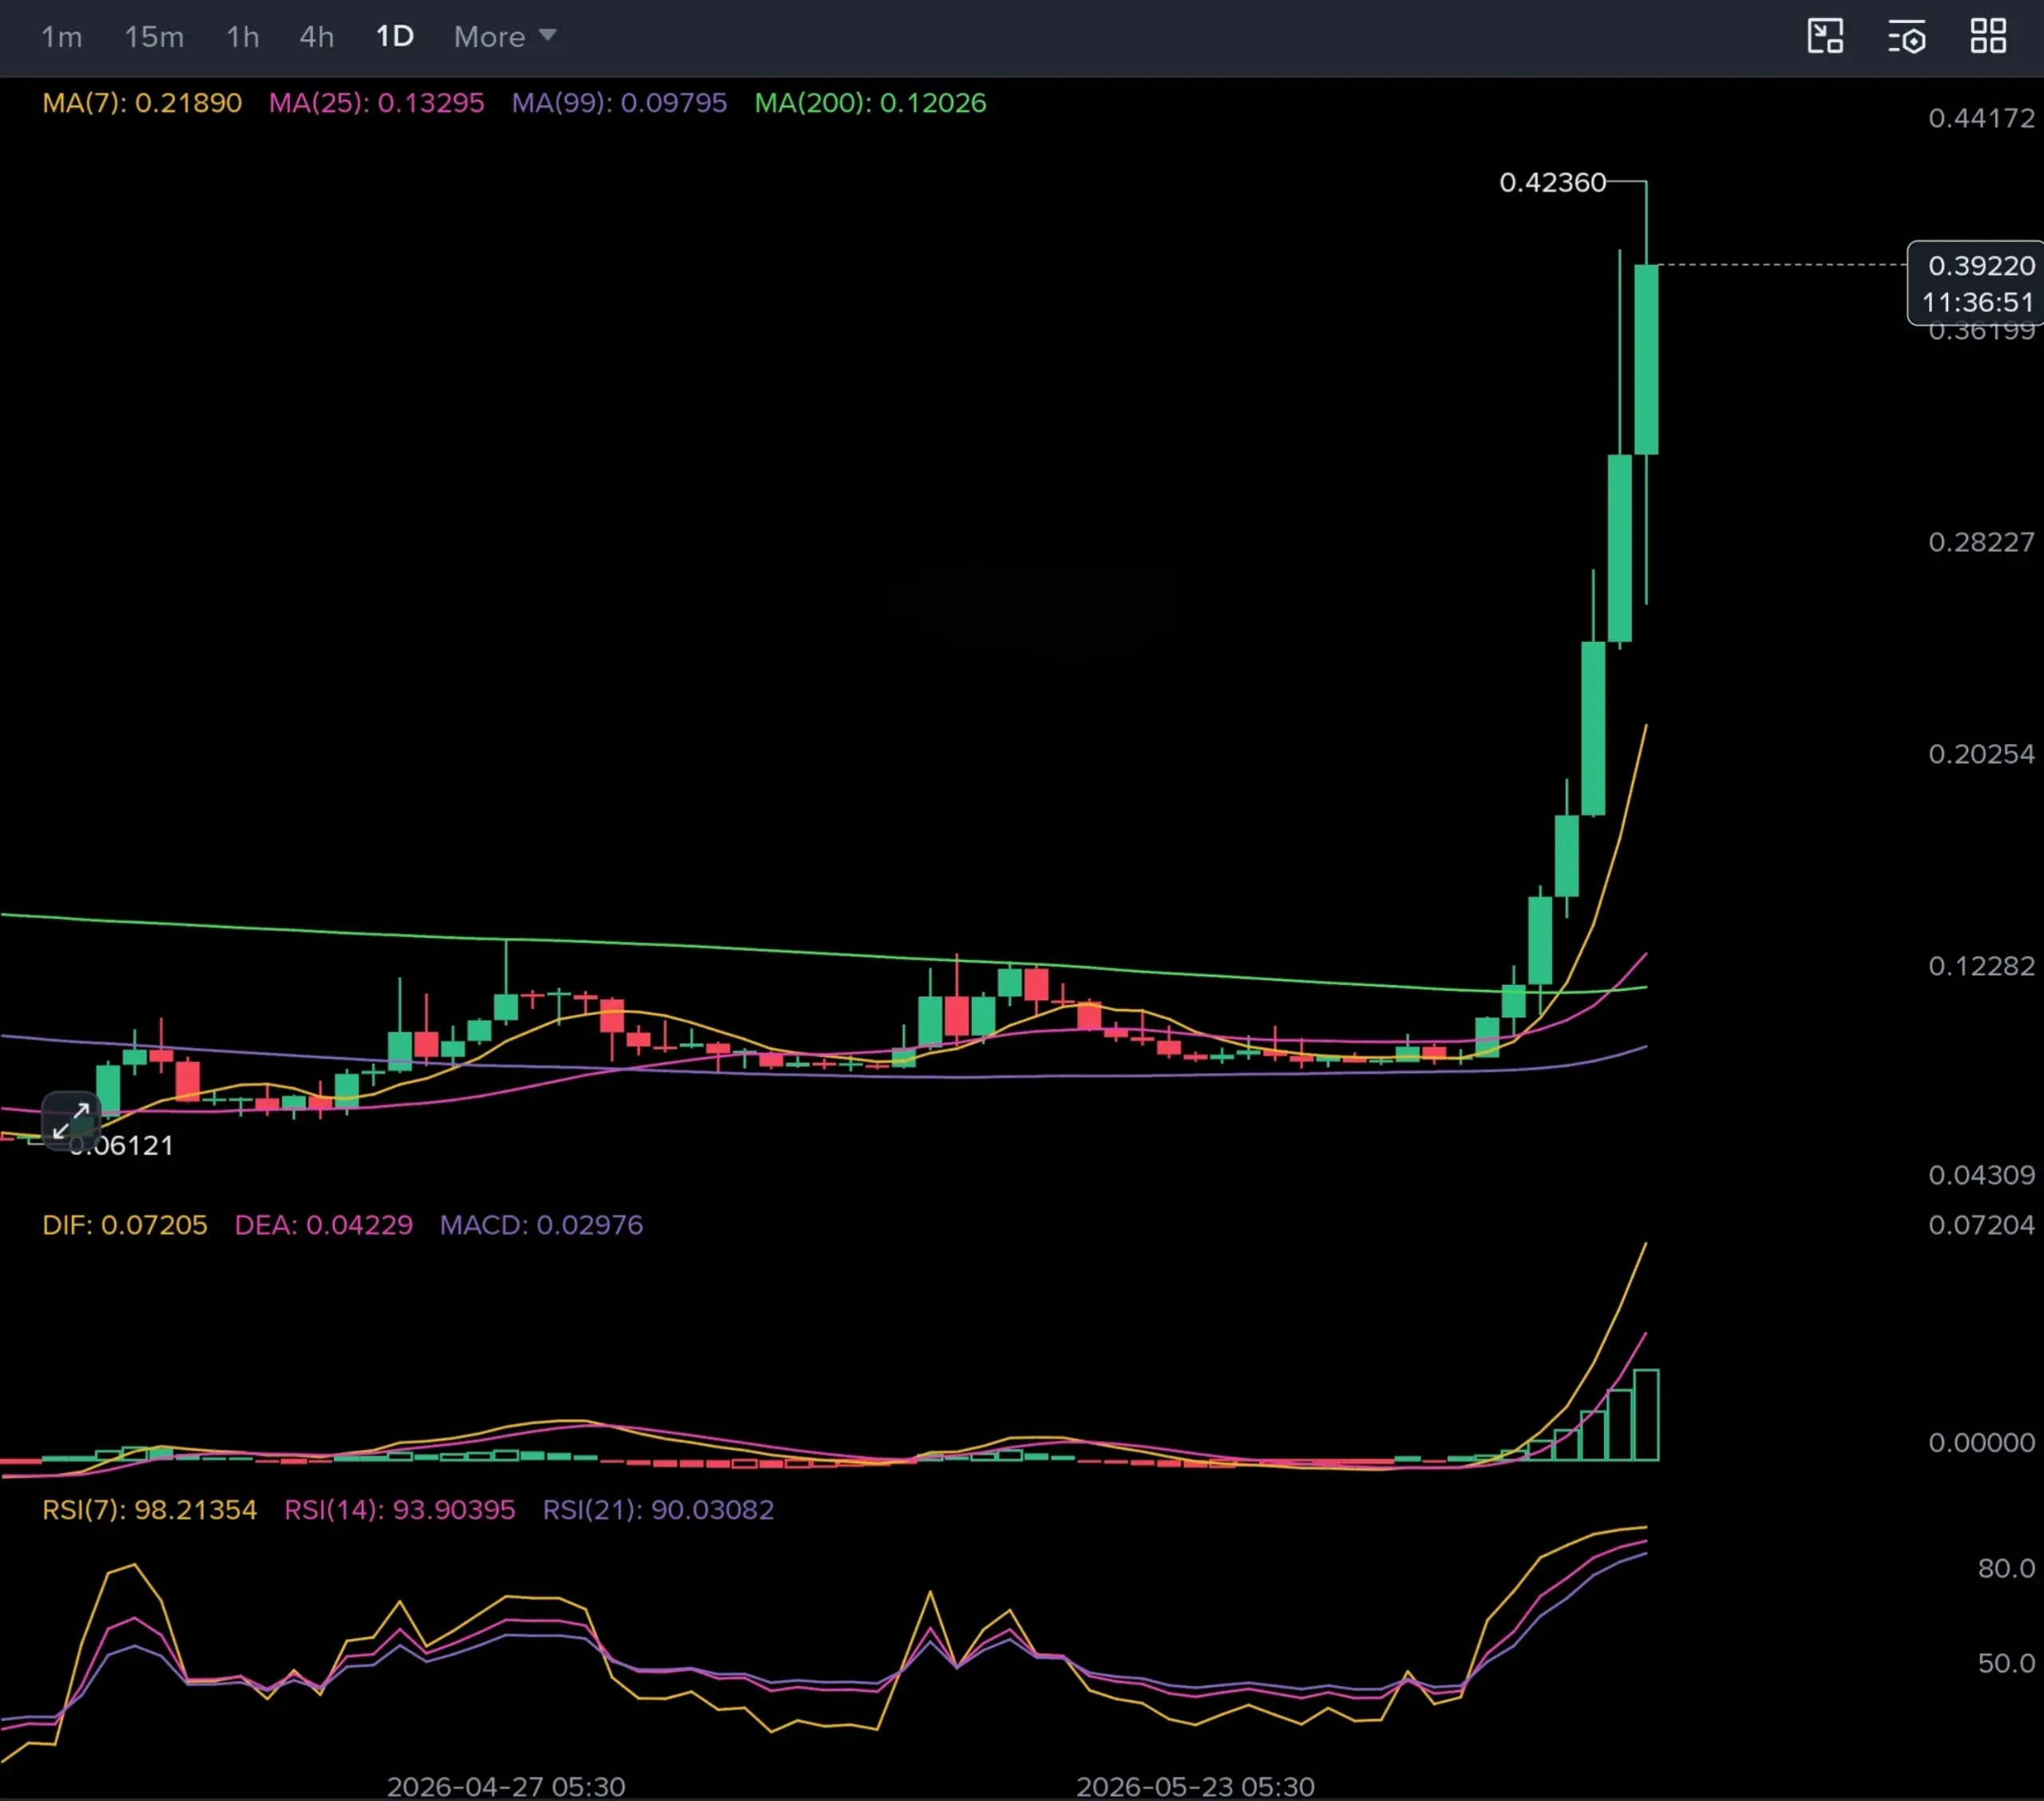Click the 50.0 RSI axis label

coord(2007,1663)
